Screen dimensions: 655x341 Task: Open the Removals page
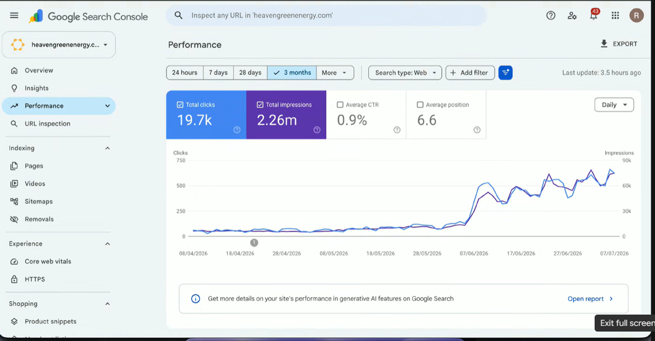click(x=58, y=219)
